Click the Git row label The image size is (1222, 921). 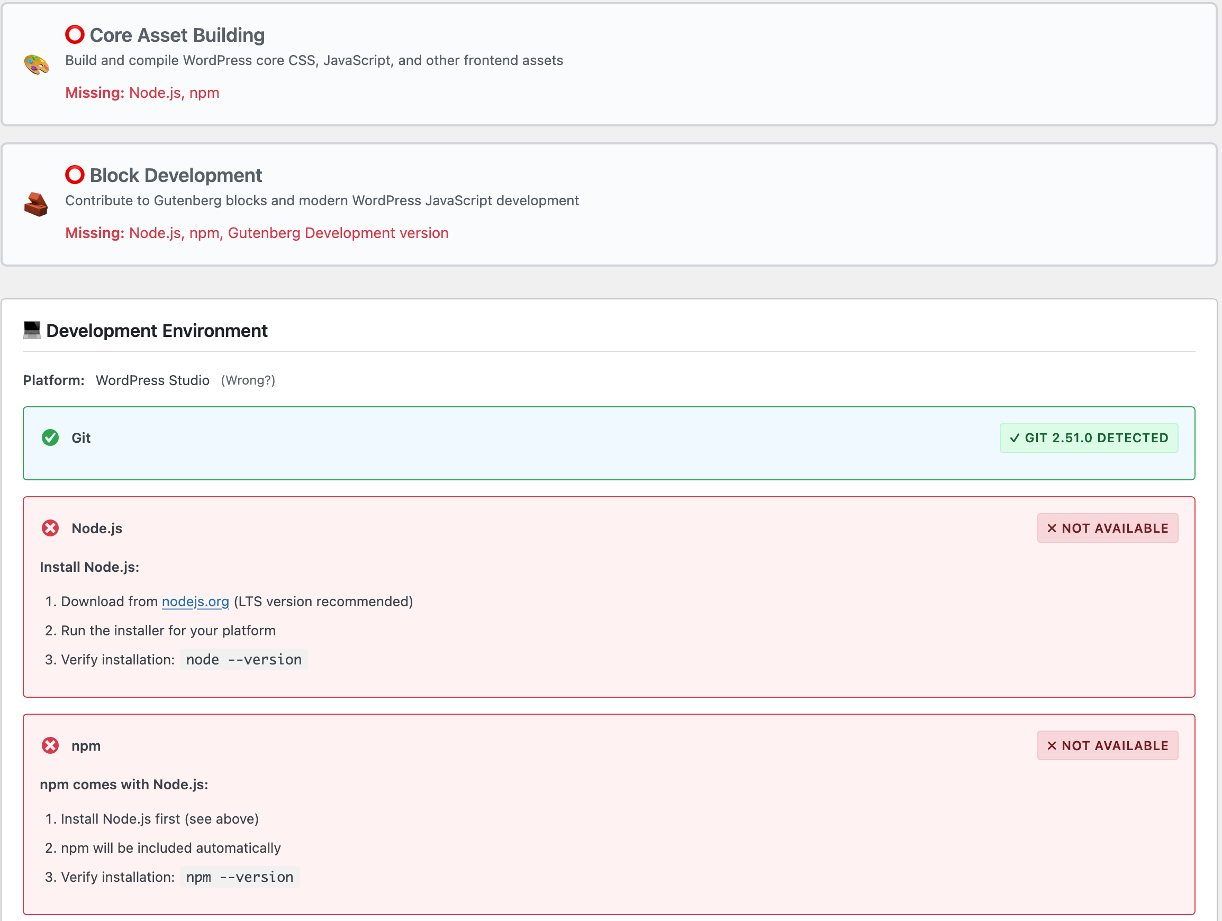pyautogui.click(x=81, y=438)
